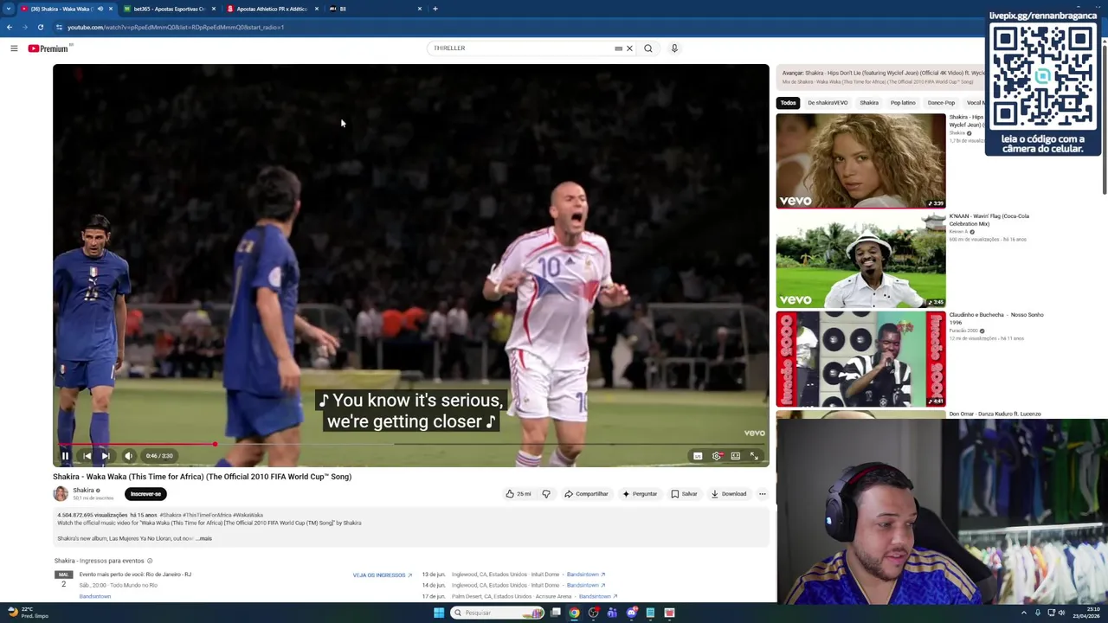
Task: Skip to the next video in player
Action: (x=106, y=456)
